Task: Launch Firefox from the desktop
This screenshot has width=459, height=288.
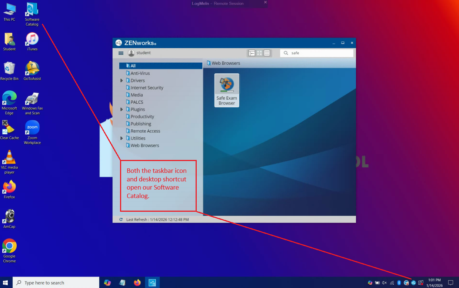Action: coord(9,190)
